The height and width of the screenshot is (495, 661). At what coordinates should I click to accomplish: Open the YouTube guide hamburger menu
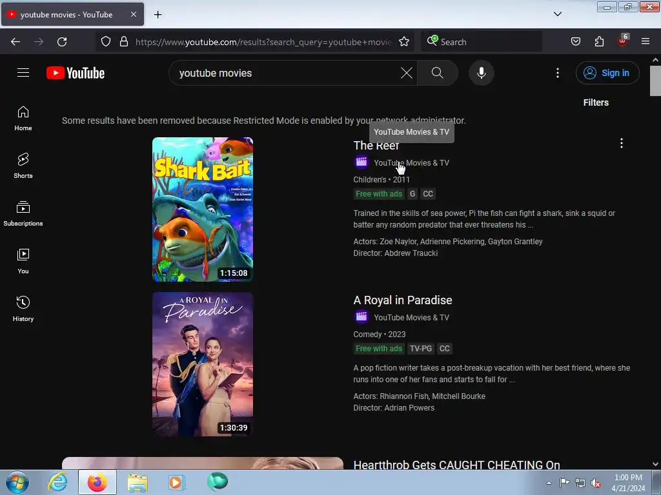tap(23, 73)
